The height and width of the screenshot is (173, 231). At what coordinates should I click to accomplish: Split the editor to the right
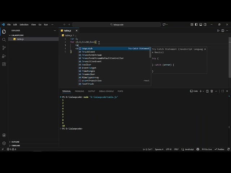(223, 31)
